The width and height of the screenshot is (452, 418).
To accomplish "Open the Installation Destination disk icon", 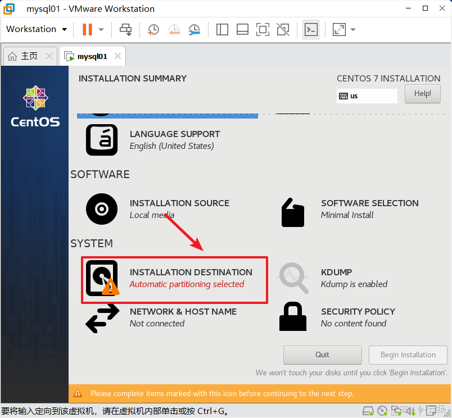I will [102, 278].
